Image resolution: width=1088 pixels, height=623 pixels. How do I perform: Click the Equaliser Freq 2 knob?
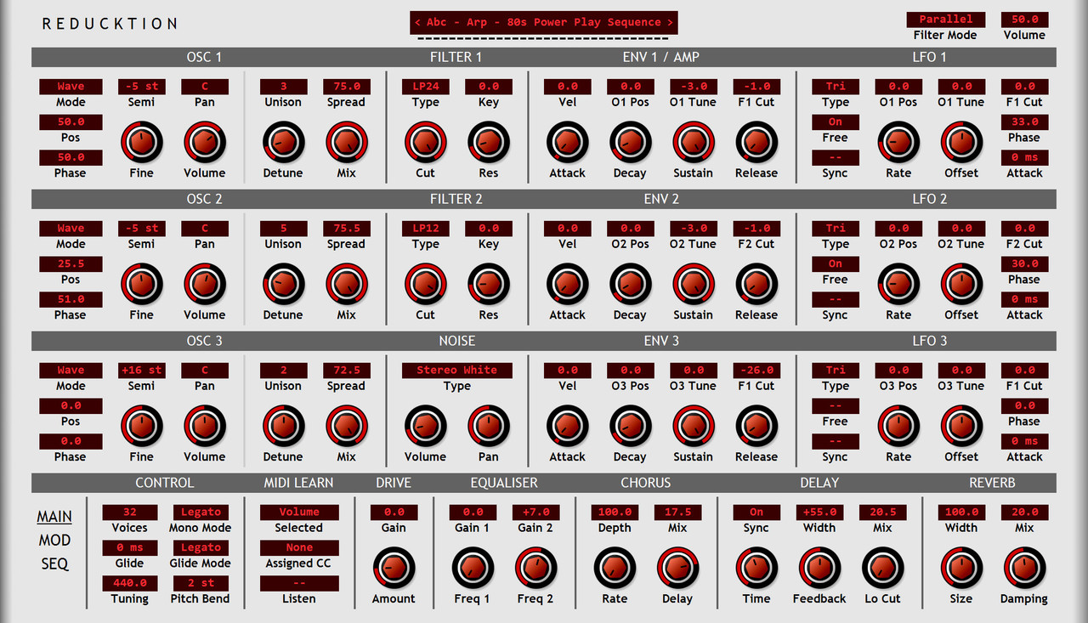(535, 568)
